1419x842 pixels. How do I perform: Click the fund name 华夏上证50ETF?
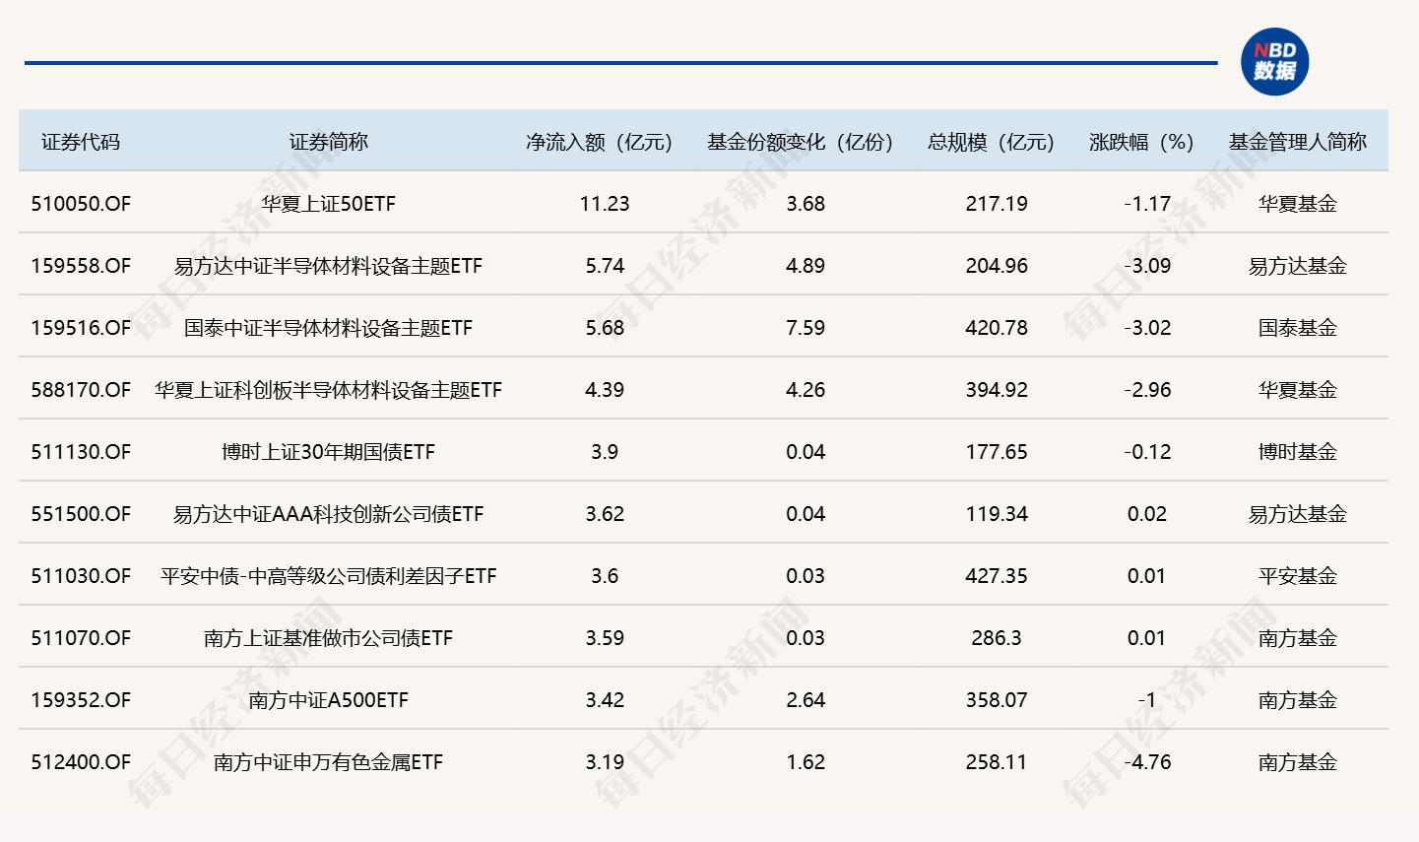(329, 204)
